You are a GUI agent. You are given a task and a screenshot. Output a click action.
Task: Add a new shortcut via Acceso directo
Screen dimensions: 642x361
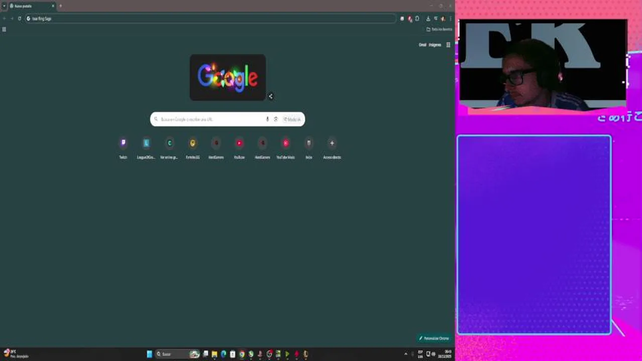pyautogui.click(x=332, y=148)
